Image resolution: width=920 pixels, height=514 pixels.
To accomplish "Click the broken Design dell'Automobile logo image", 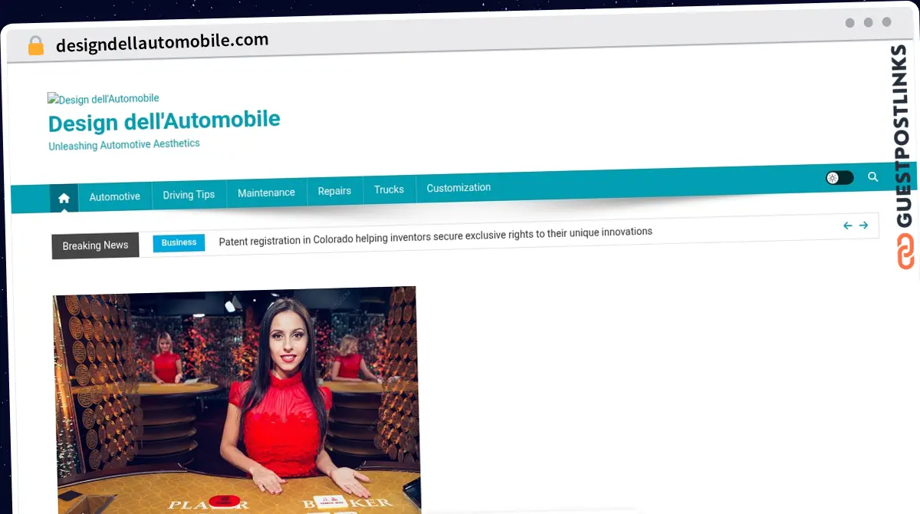I will pyautogui.click(x=103, y=98).
